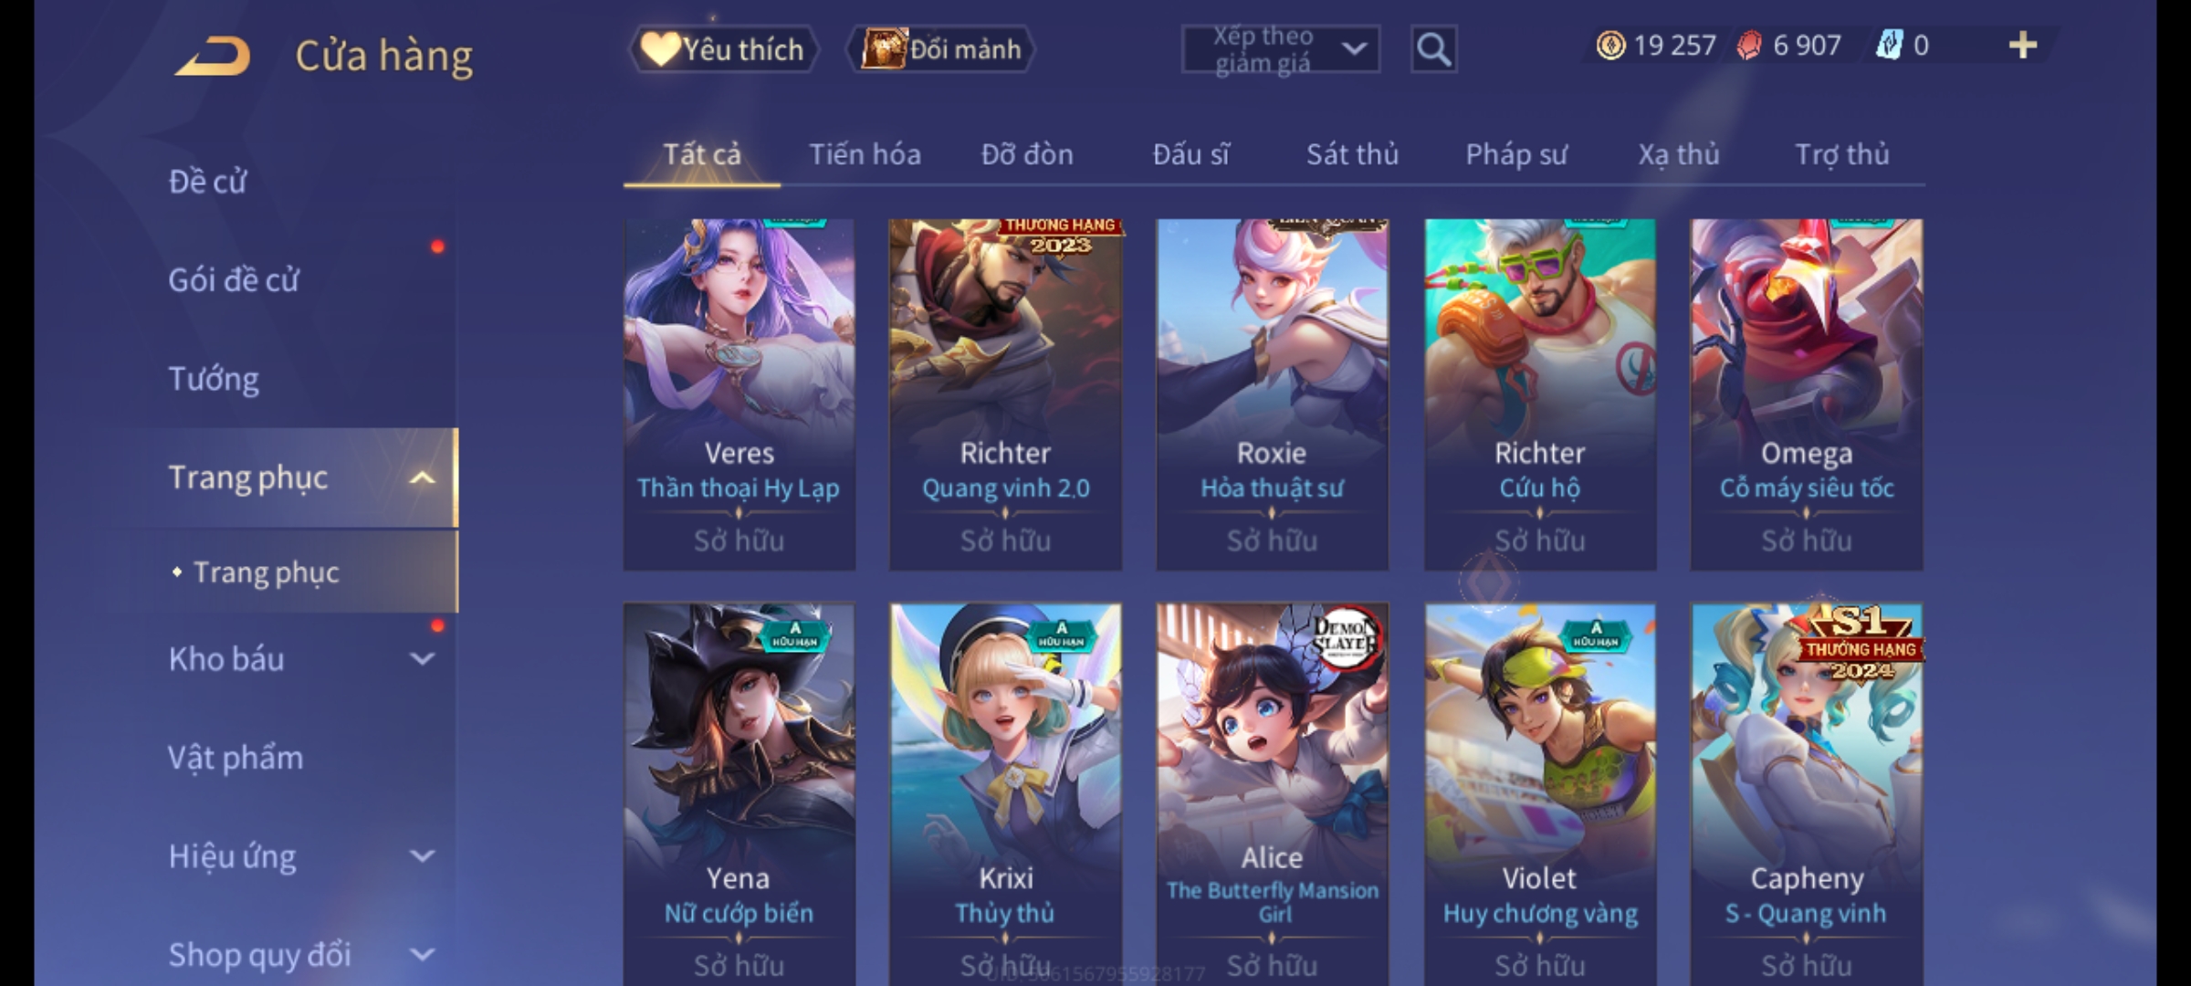The image size is (2191, 986).
Task: Open the Tướng menu item
Action: [x=214, y=379]
